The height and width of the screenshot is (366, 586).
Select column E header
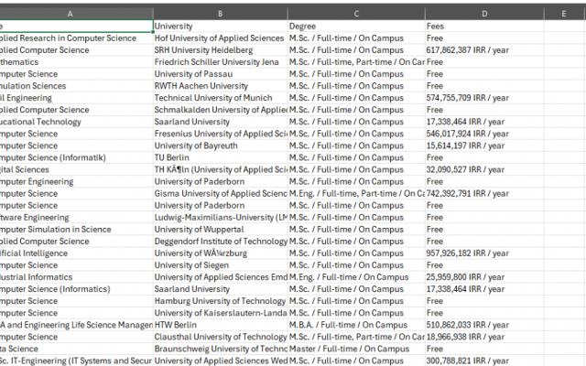564,14
